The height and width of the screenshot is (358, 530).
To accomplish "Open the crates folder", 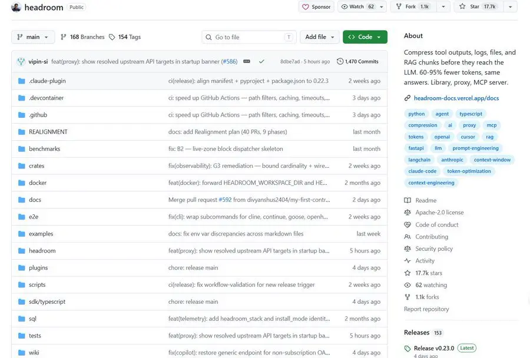I will point(37,165).
